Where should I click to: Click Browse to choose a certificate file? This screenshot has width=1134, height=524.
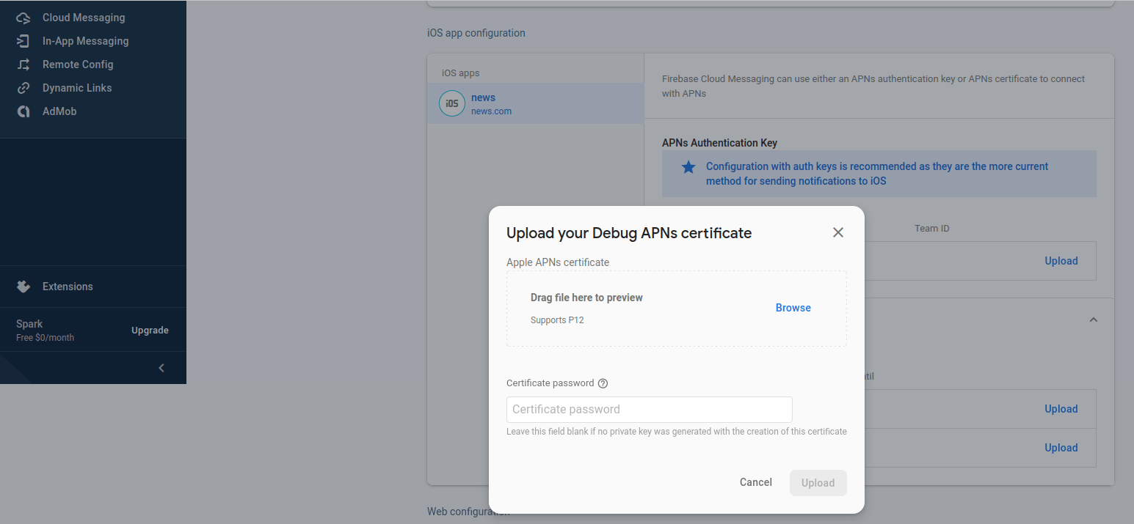pos(793,308)
